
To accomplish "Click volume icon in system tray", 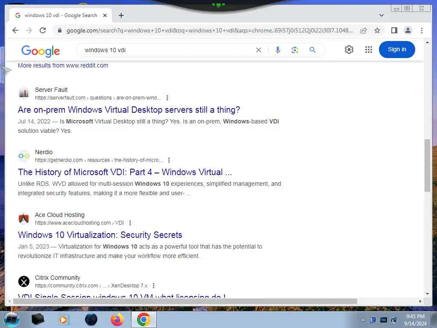I will [394, 320].
